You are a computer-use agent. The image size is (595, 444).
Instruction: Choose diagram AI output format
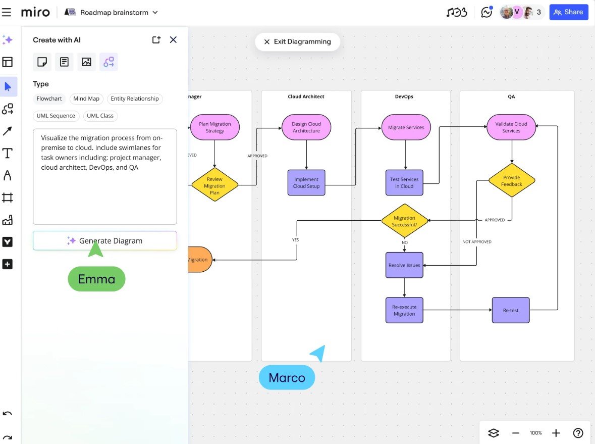click(x=109, y=62)
